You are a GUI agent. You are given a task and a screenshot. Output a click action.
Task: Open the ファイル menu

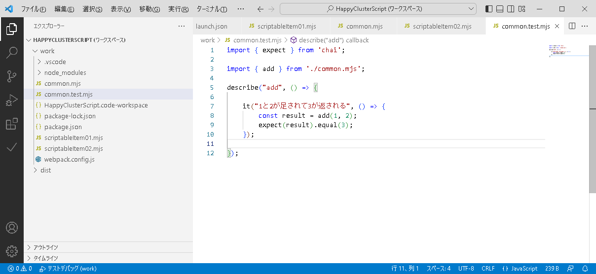click(34, 9)
